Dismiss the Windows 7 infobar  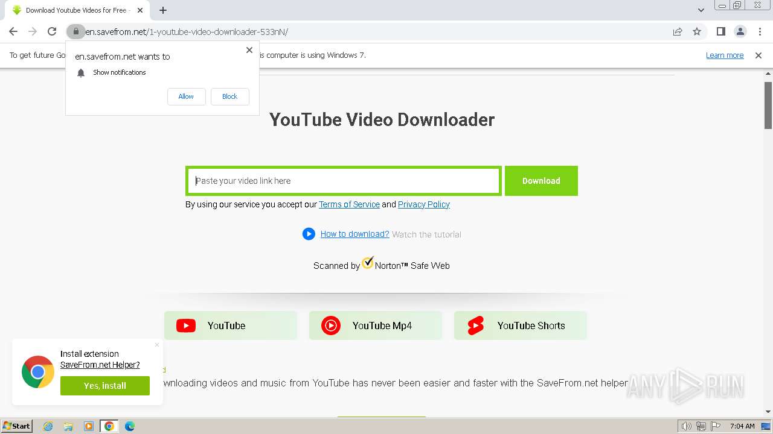pyautogui.click(x=759, y=55)
